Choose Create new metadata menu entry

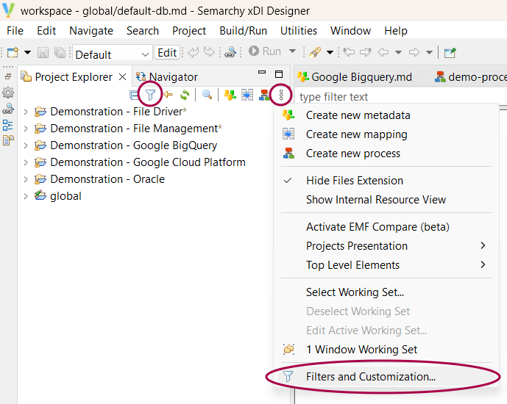386,115
